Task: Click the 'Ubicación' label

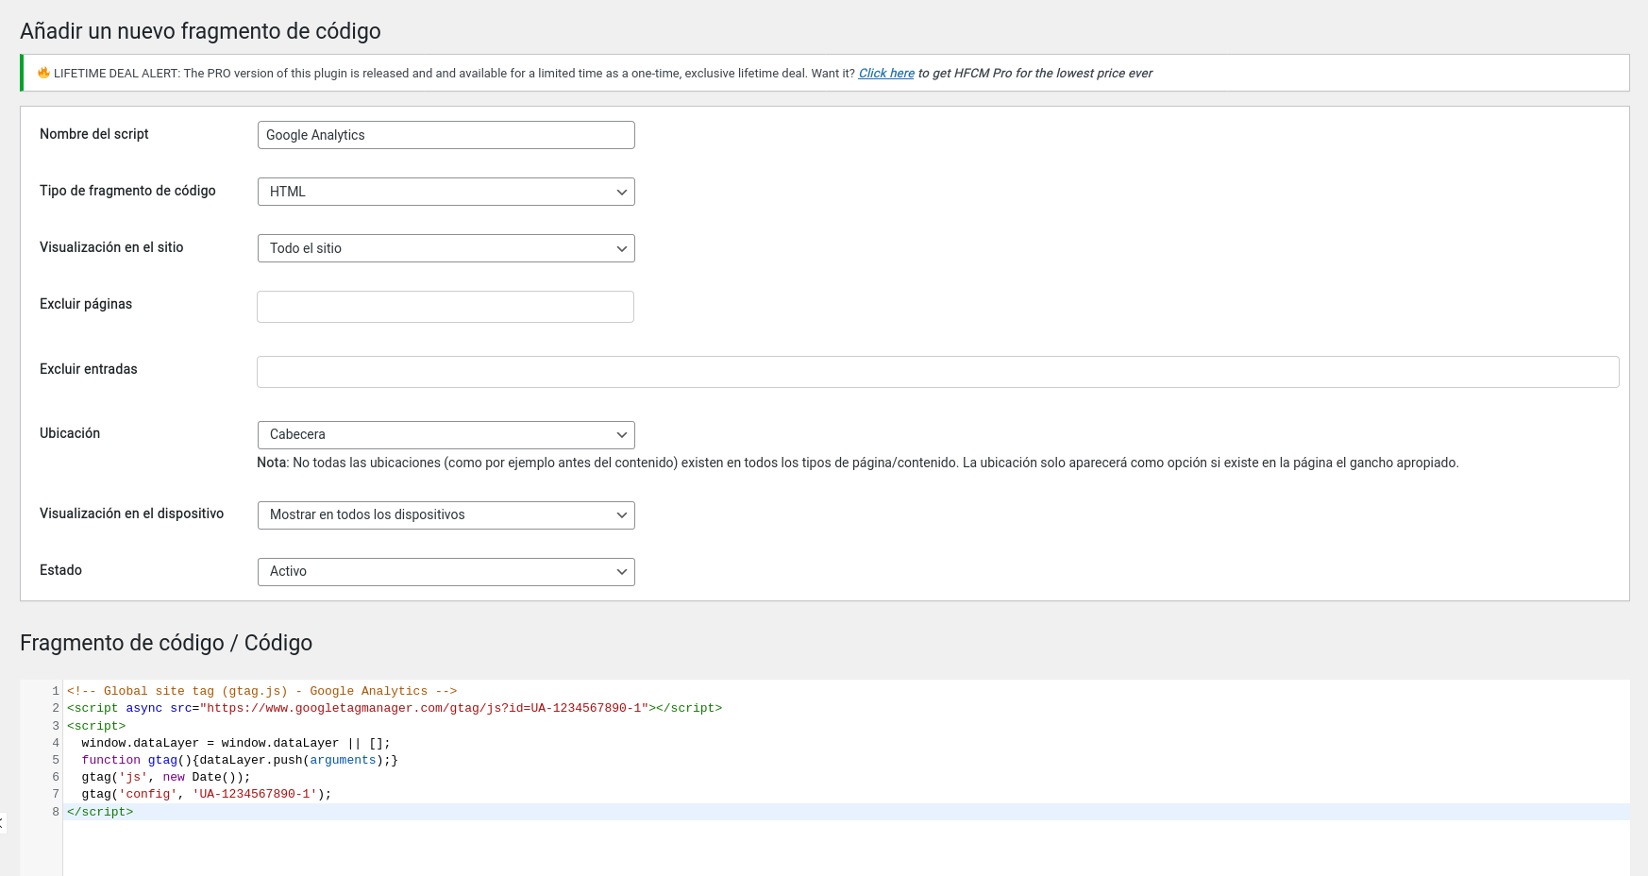Action: click(x=70, y=433)
